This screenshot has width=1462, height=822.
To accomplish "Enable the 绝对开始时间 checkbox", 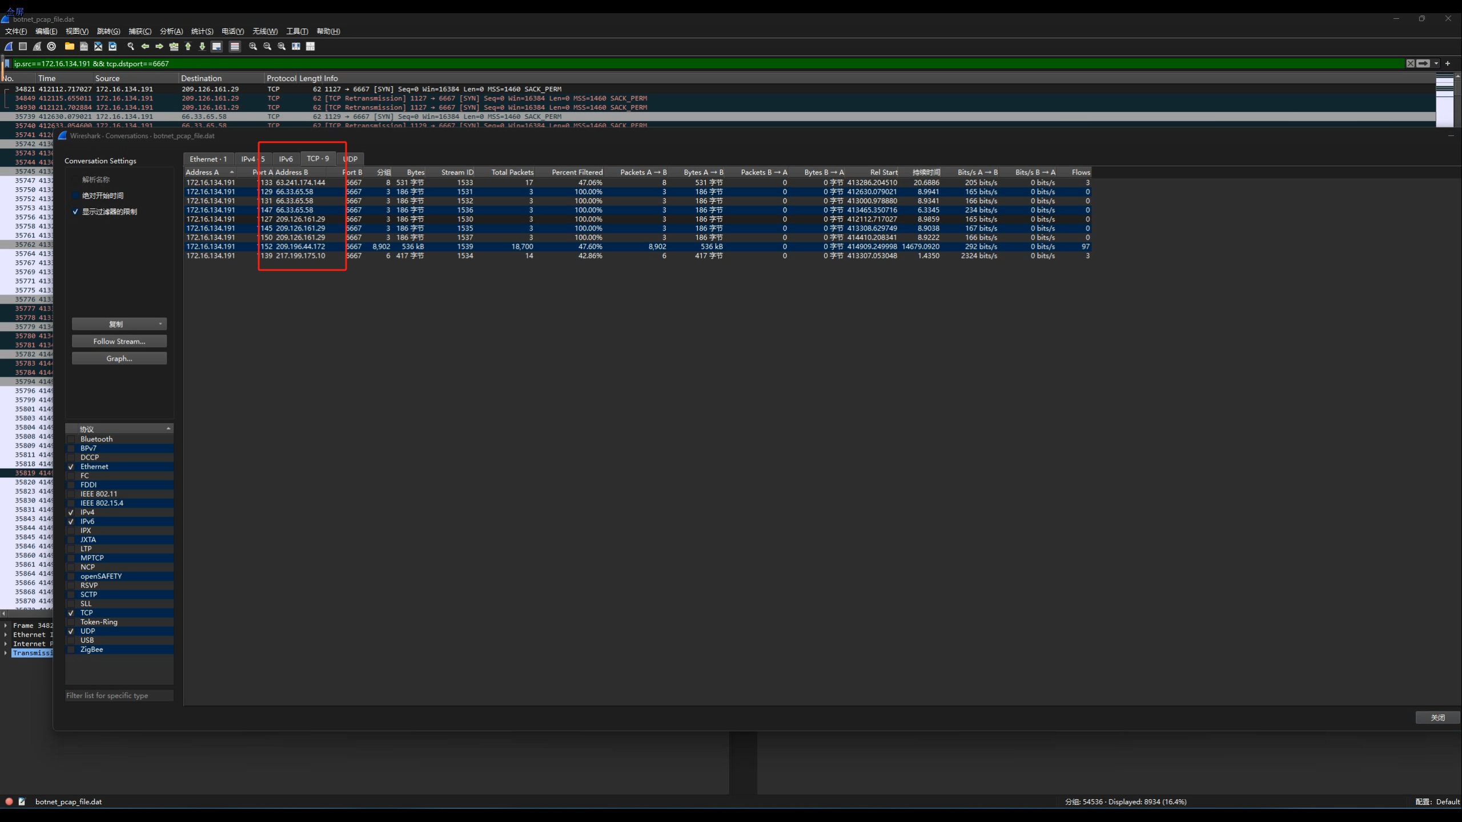I will 75,196.
